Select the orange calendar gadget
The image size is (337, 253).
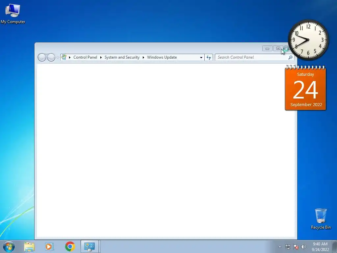point(305,88)
